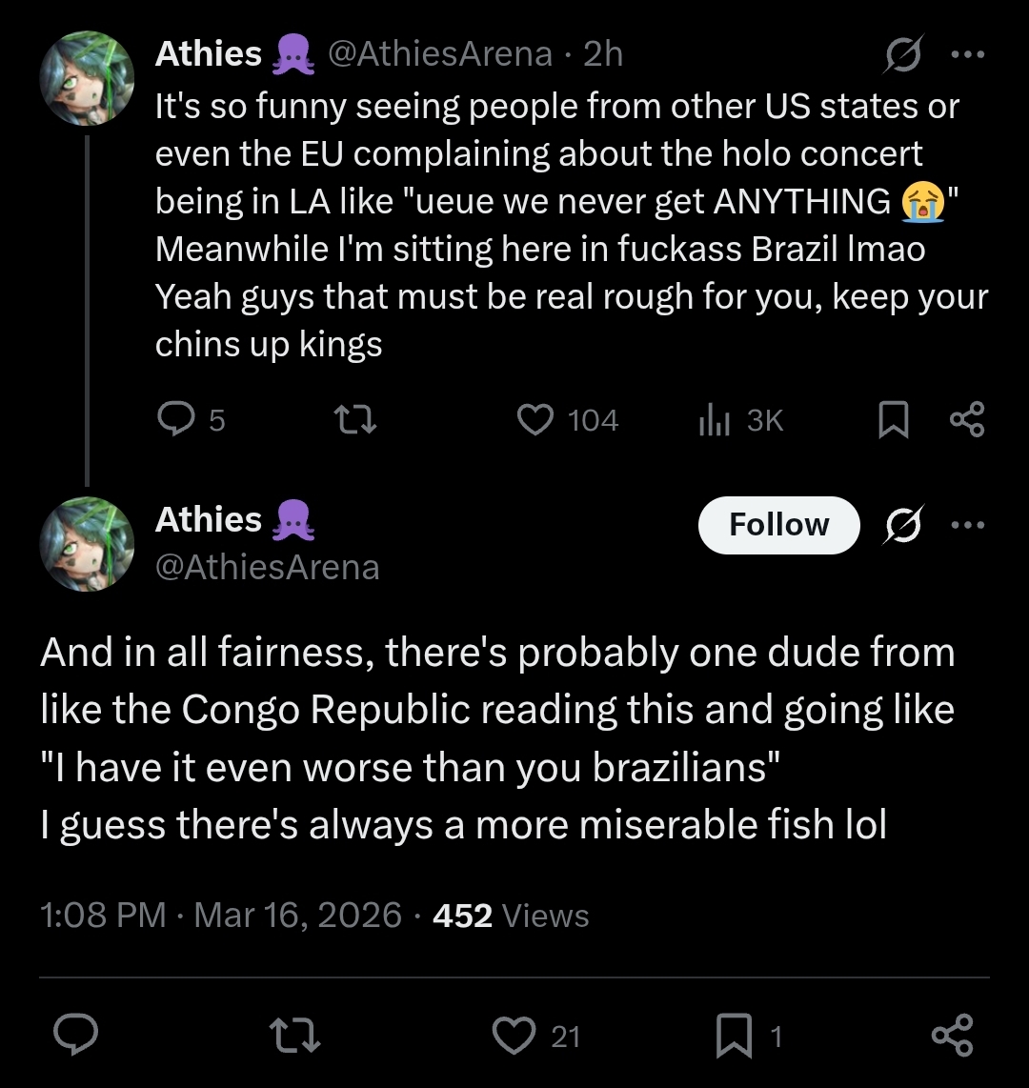The width and height of the screenshot is (1029, 1088).
Task: Bookmark the first tweet in thread
Action: 892,420
